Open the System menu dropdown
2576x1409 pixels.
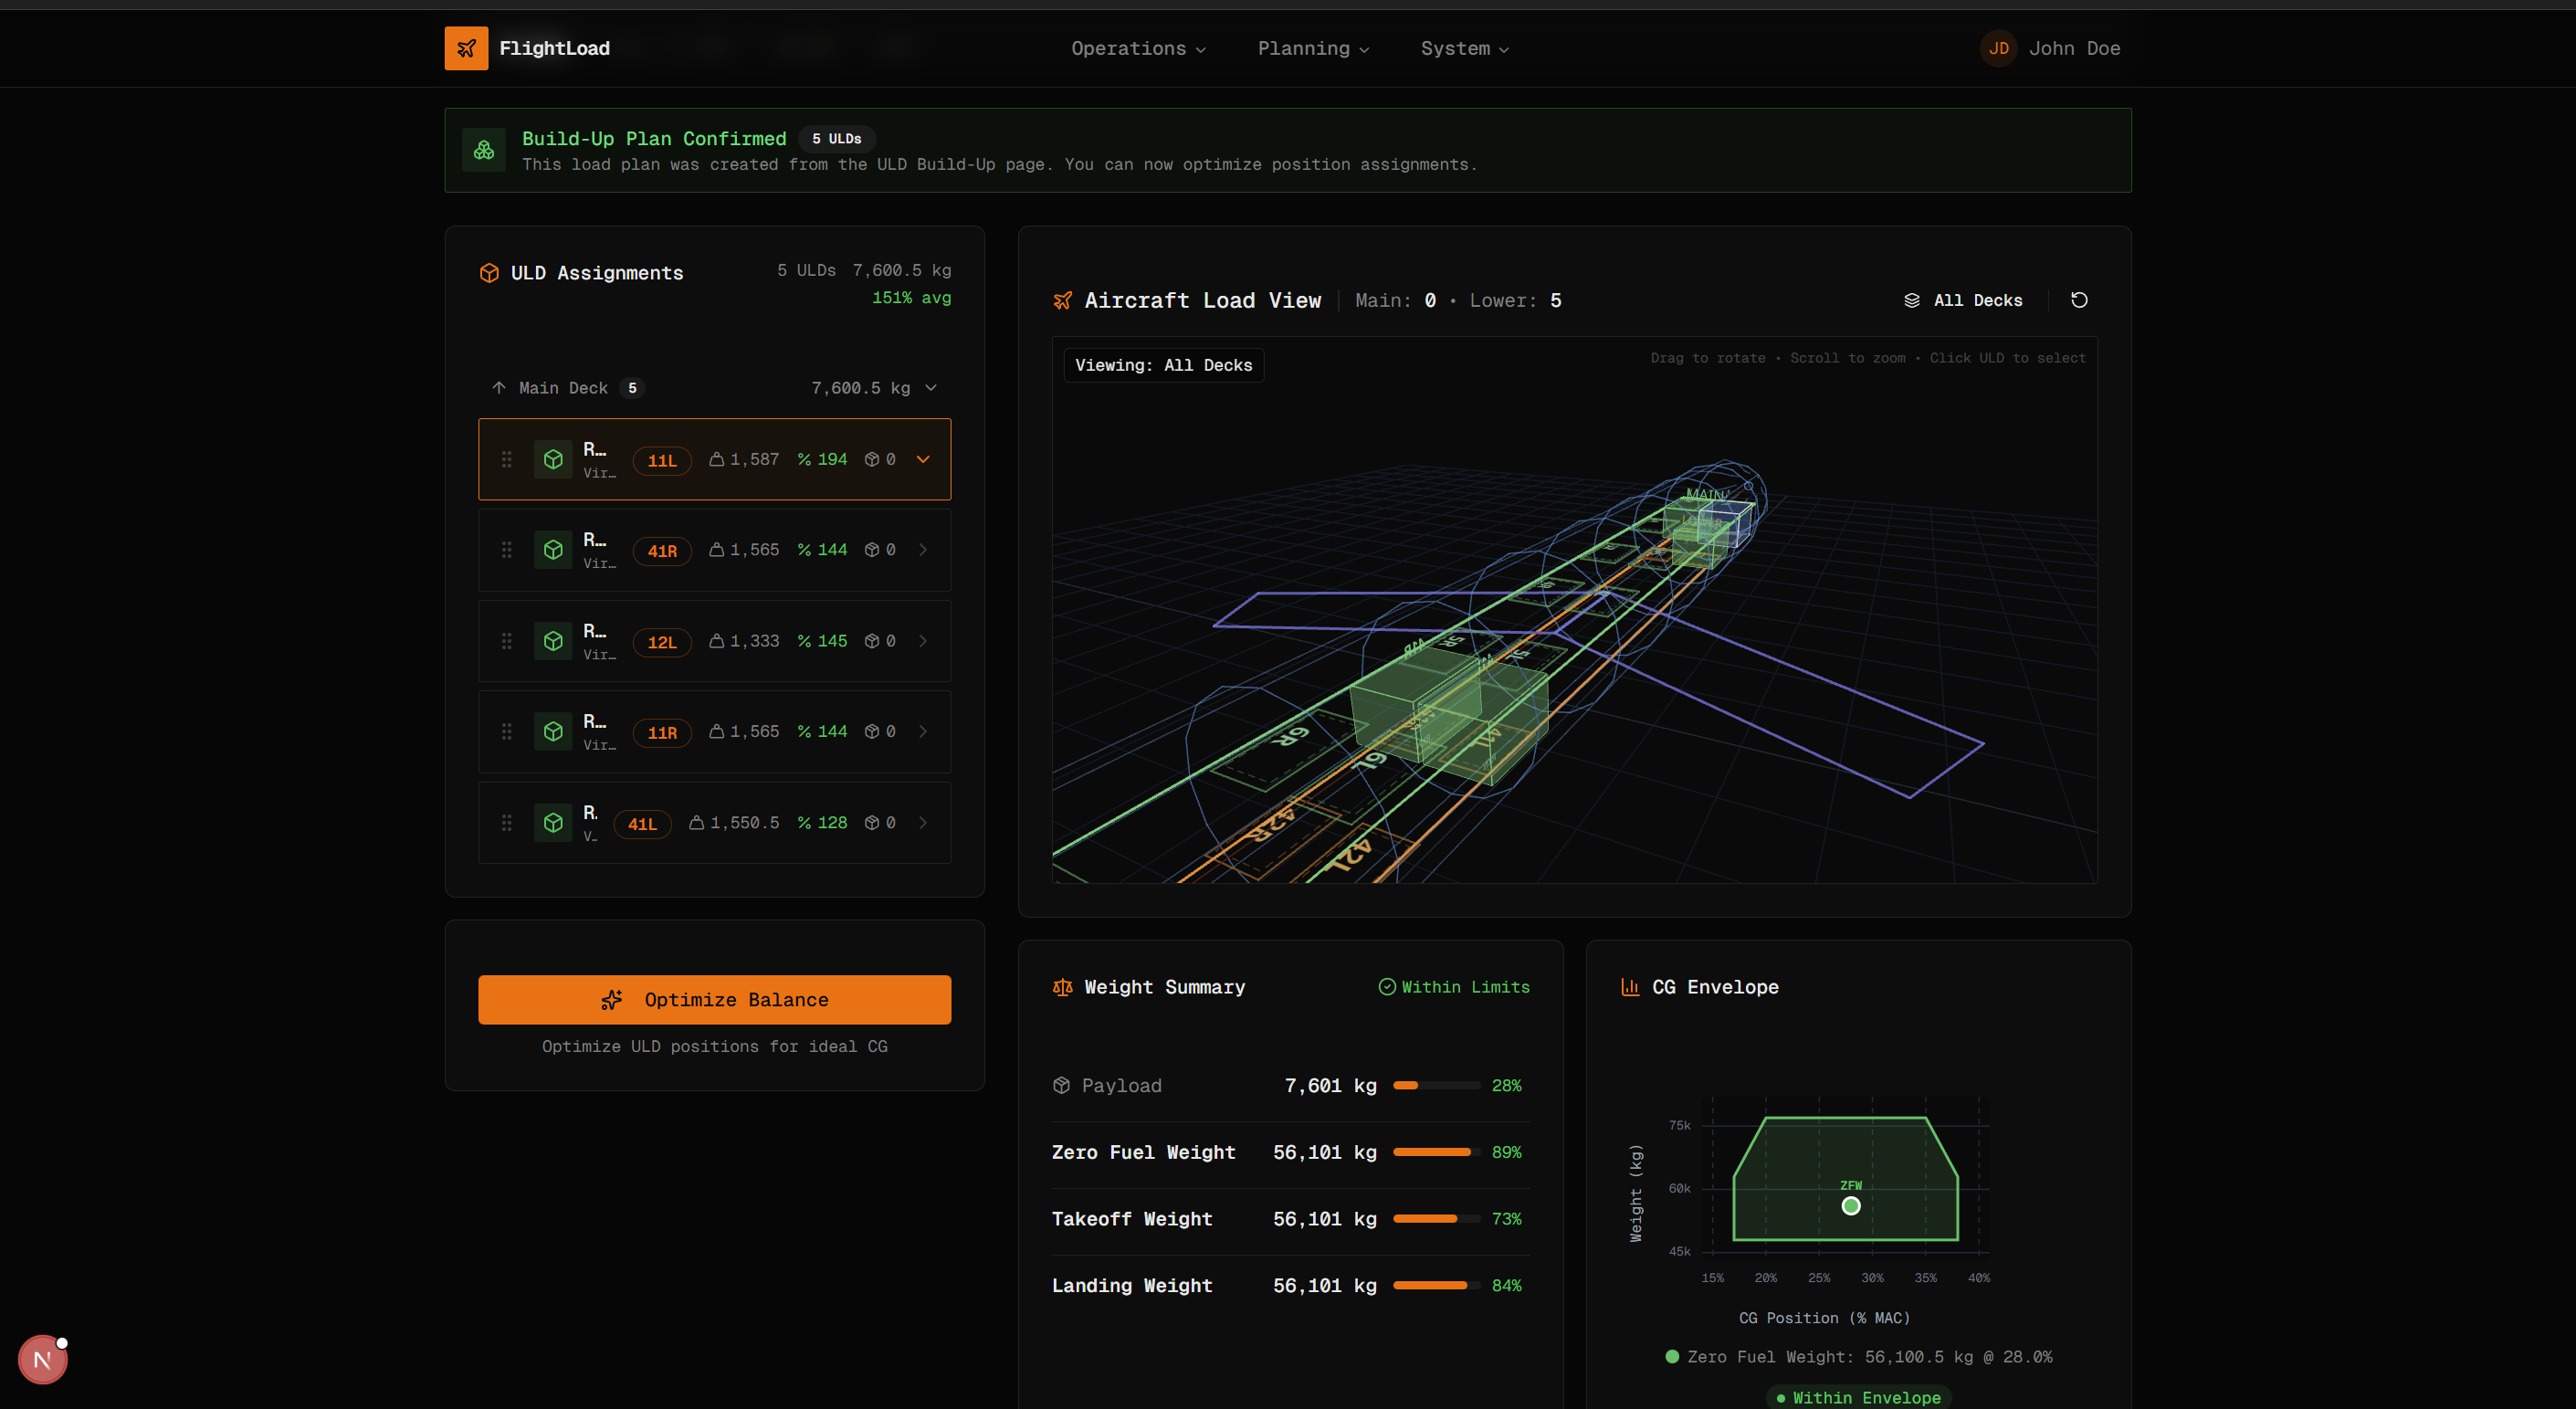click(x=1464, y=48)
